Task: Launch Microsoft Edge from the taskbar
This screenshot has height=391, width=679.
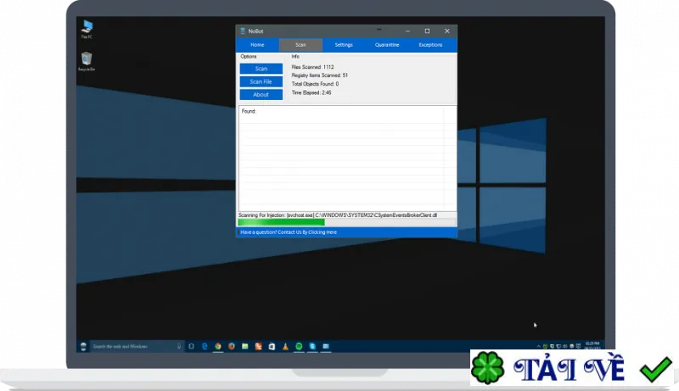Action: click(205, 346)
